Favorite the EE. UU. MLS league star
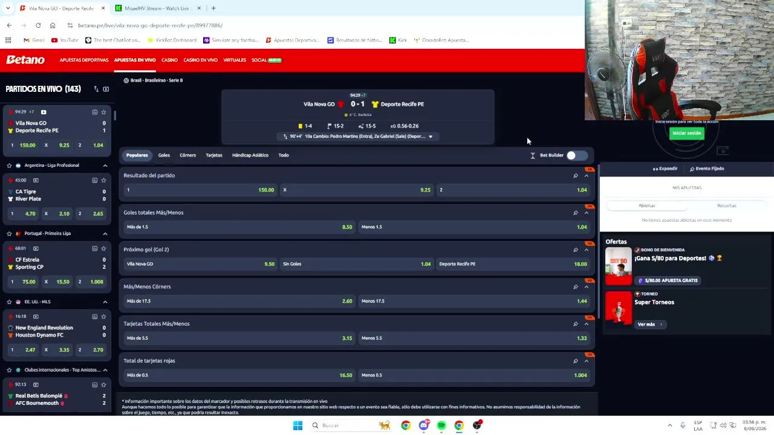The image size is (774, 435). click(9, 301)
